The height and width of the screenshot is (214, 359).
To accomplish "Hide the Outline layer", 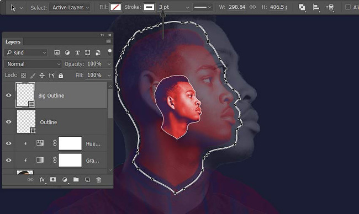I will tap(8, 122).
